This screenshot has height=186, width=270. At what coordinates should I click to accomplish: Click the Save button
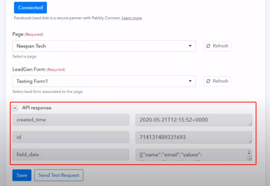(22, 175)
